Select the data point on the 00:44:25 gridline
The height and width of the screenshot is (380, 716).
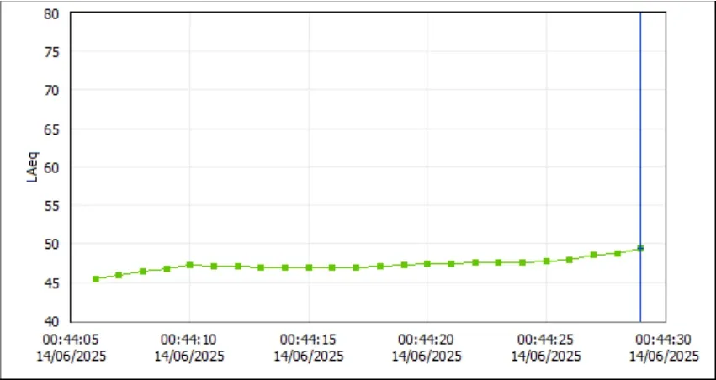tap(546, 261)
